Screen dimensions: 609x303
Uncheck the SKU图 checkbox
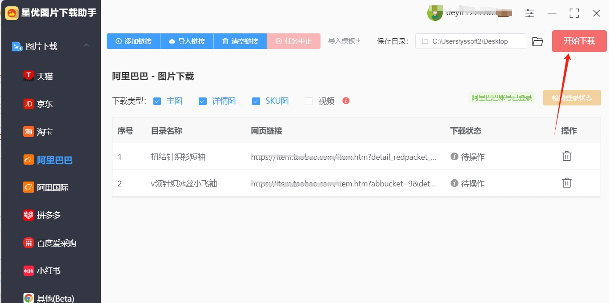coord(256,101)
